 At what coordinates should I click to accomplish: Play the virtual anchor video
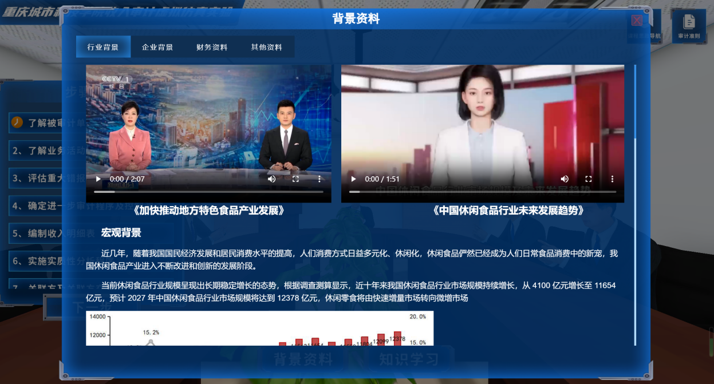pos(353,179)
